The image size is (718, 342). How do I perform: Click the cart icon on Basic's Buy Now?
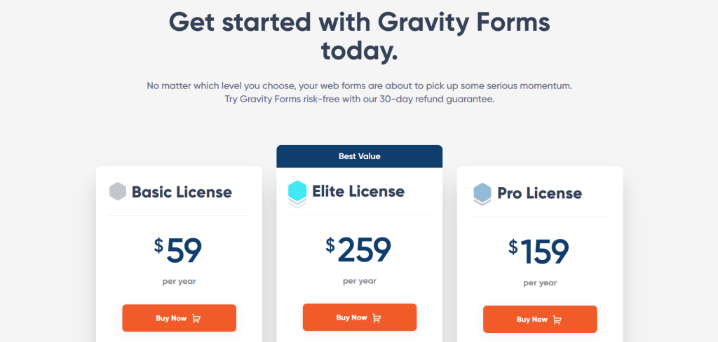click(x=196, y=319)
